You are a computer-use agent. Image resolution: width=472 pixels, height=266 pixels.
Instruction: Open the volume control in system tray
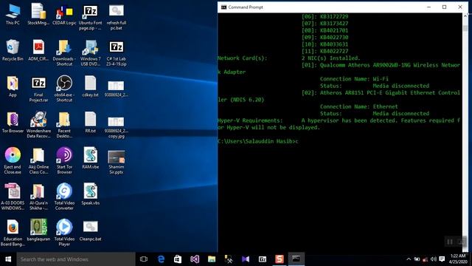click(x=434, y=259)
